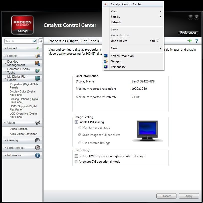Viewport: 203px width, 203px height.
Task: Select Scale image to full panel size
Action: tap(80, 135)
